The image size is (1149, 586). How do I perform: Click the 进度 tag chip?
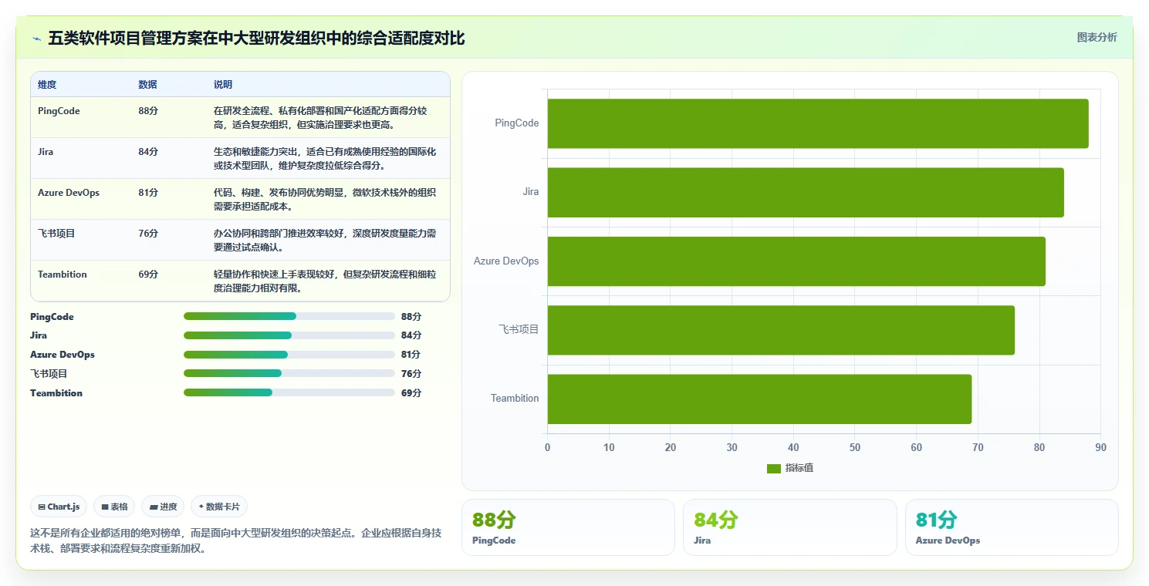(x=163, y=507)
